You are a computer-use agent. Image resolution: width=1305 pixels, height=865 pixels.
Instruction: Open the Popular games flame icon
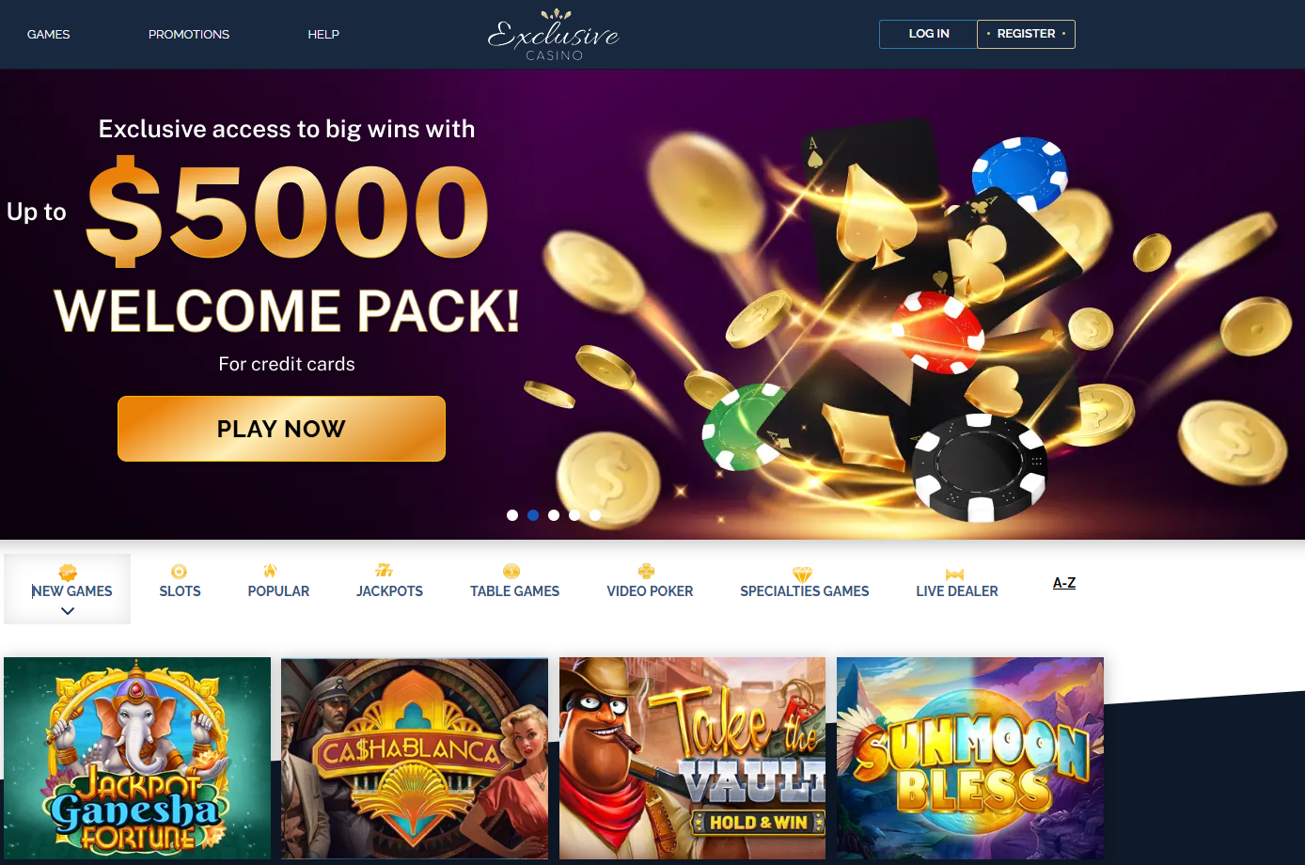(x=271, y=571)
